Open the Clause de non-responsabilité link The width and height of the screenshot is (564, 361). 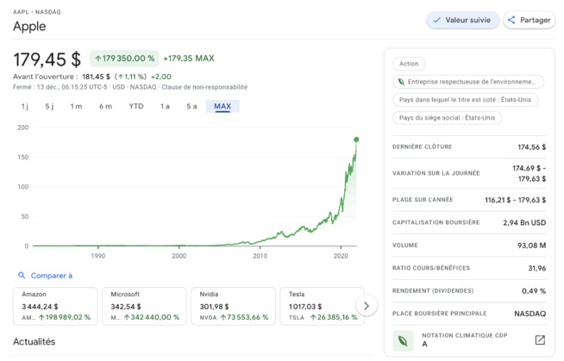click(x=204, y=87)
